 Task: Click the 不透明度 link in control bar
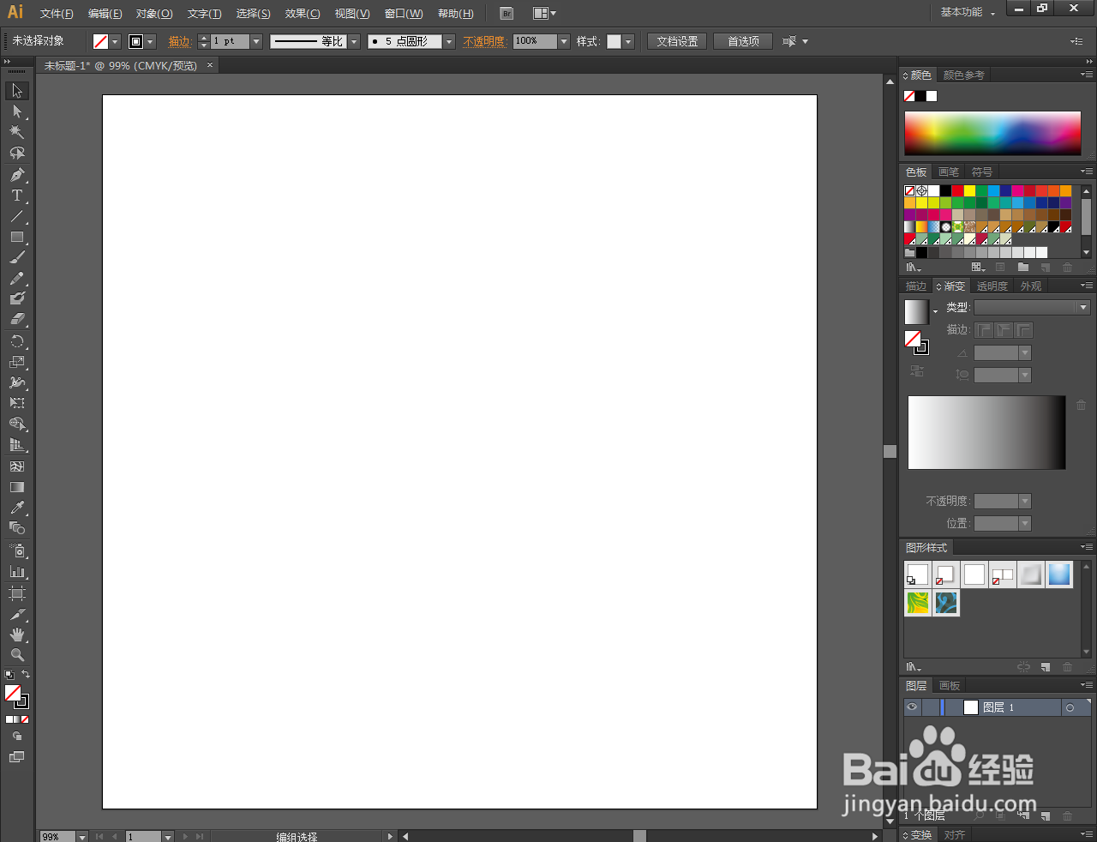pos(484,41)
